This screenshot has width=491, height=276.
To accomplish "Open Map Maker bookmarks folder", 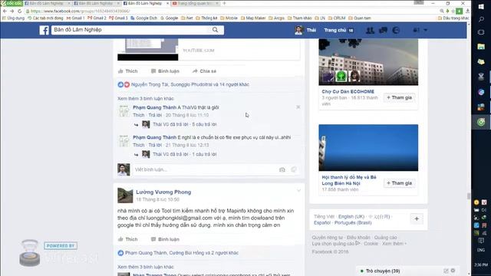I will coord(253,18).
